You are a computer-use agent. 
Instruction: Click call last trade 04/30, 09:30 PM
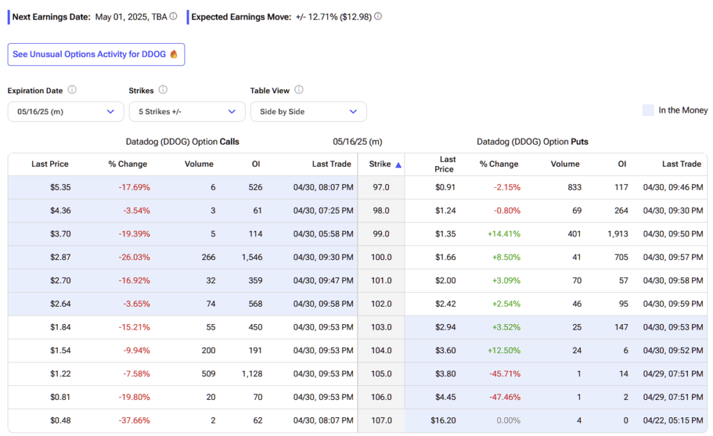point(323,257)
